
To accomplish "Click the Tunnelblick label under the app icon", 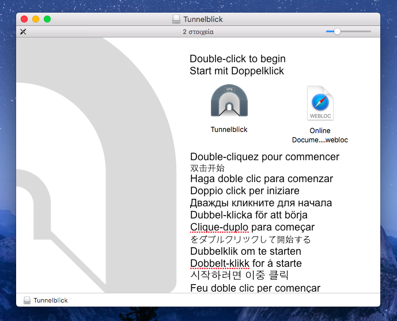I will [229, 129].
